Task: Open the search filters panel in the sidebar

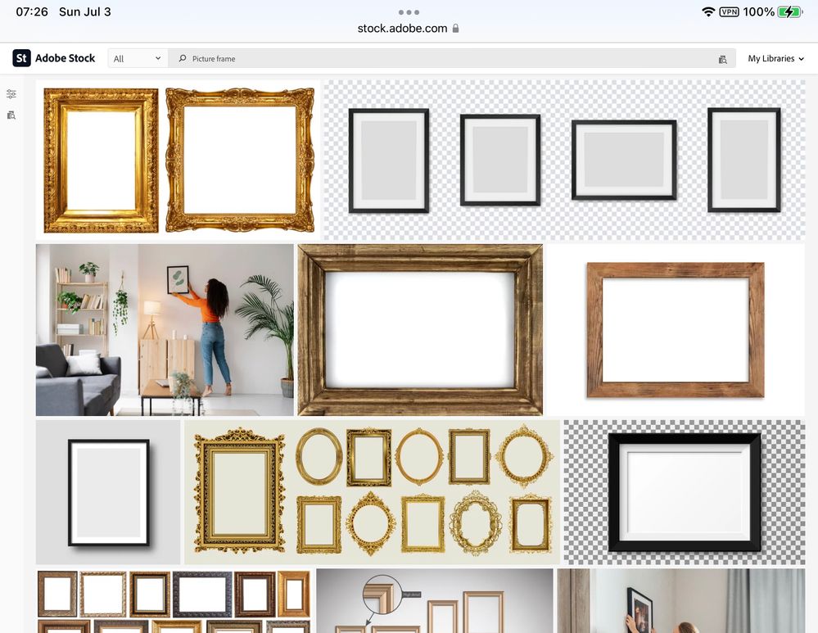Action: tap(11, 93)
